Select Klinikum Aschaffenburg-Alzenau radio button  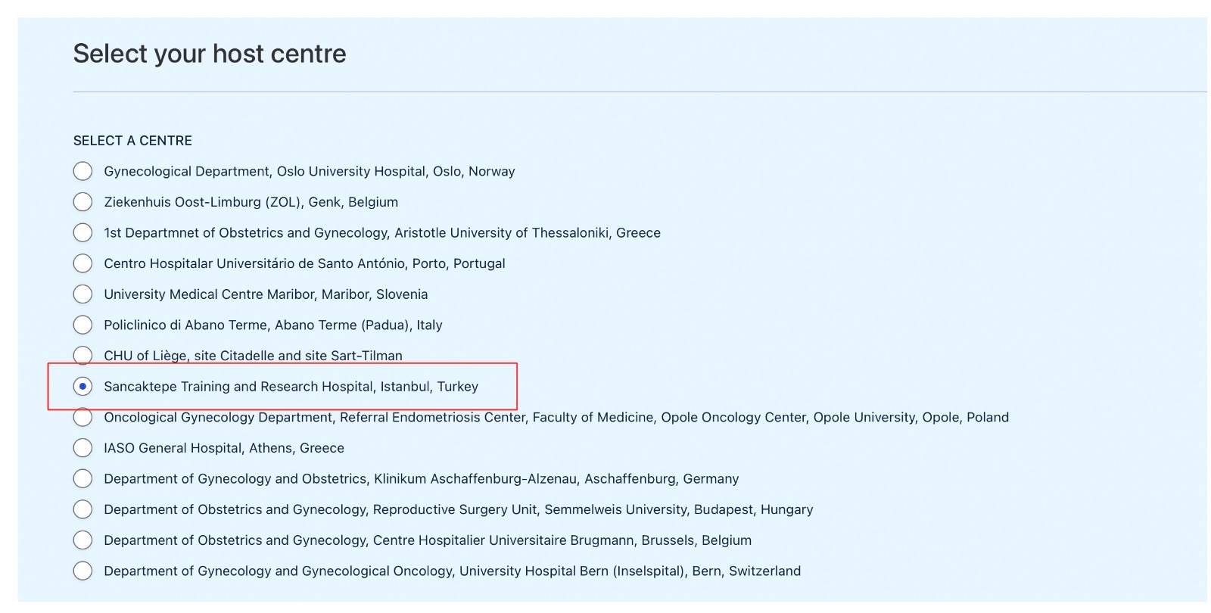(x=82, y=478)
